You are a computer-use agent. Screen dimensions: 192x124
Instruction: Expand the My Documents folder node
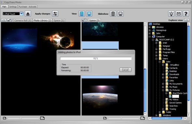click(163, 84)
